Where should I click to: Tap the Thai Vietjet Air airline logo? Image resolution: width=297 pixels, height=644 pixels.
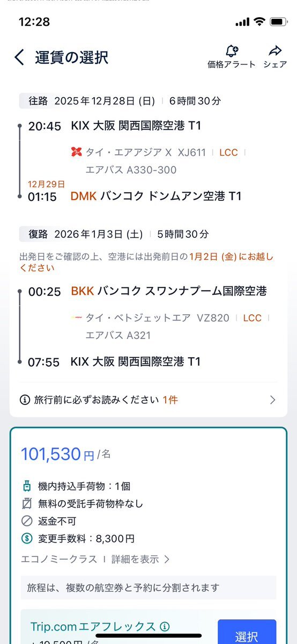(x=77, y=317)
